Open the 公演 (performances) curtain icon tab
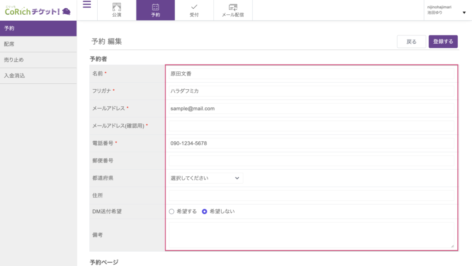Screen dimensions: 472x266 [117, 10]
